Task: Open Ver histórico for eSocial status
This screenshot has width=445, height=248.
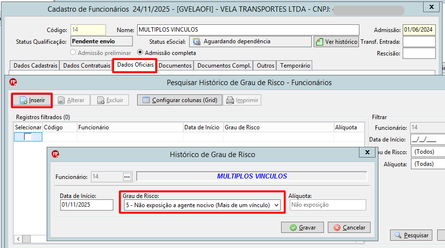Action: (337, 42)
